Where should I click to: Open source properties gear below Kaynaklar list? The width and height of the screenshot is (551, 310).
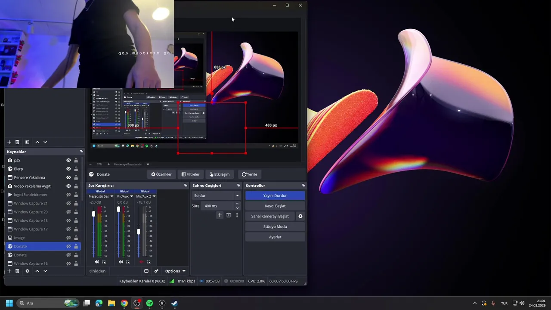tap(27, 271)
